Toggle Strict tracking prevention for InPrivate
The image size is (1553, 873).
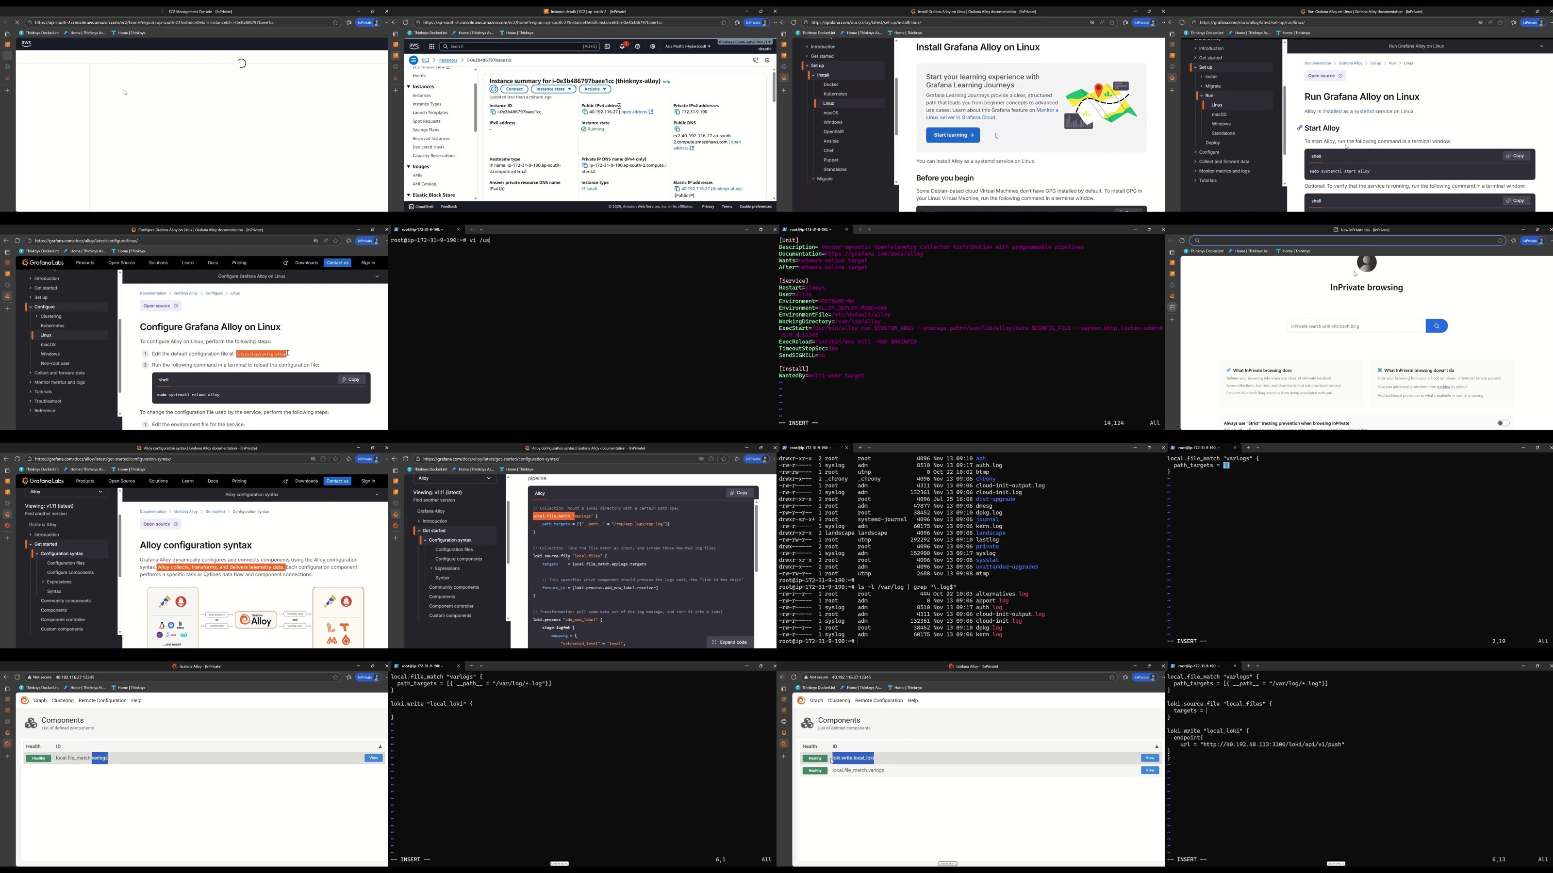click(1503, 423)
